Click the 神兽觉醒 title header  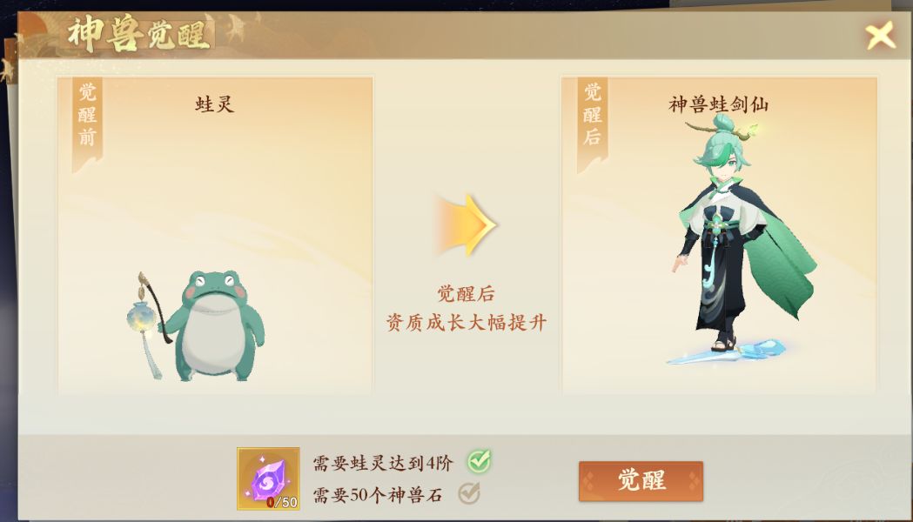click(138, 35)
